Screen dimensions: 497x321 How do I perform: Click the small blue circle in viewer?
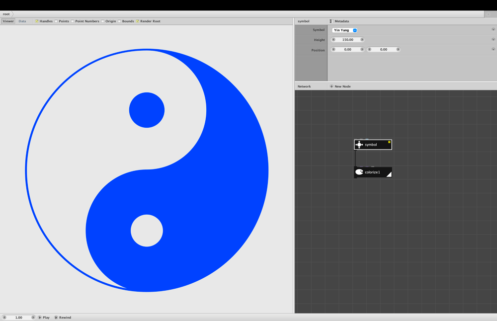click(x=147, y=110)
